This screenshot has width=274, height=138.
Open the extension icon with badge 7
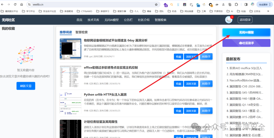click(191, 5)
